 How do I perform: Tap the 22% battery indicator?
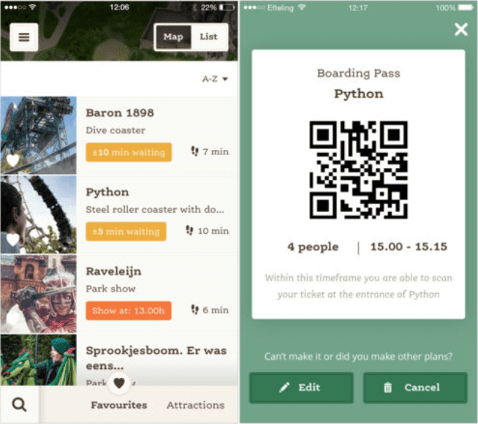tap(218, 7)
